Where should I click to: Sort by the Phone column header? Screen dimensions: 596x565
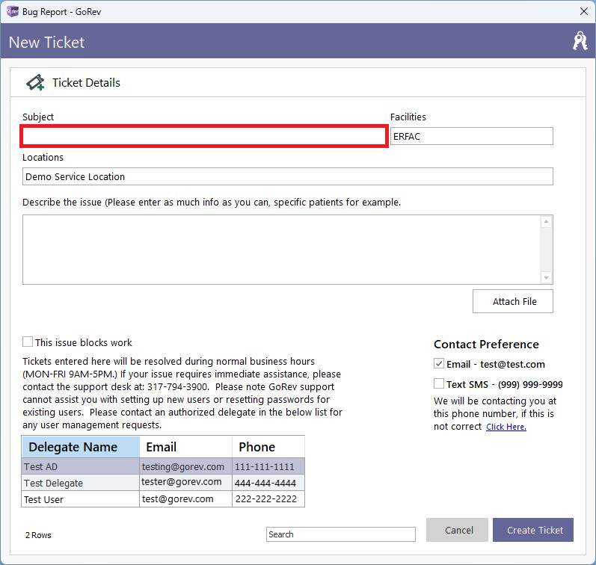(268, 447)
